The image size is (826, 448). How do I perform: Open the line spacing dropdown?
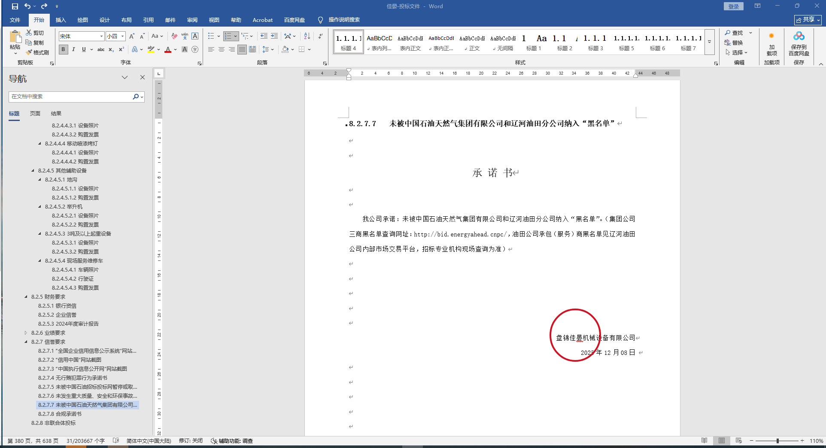268,49
